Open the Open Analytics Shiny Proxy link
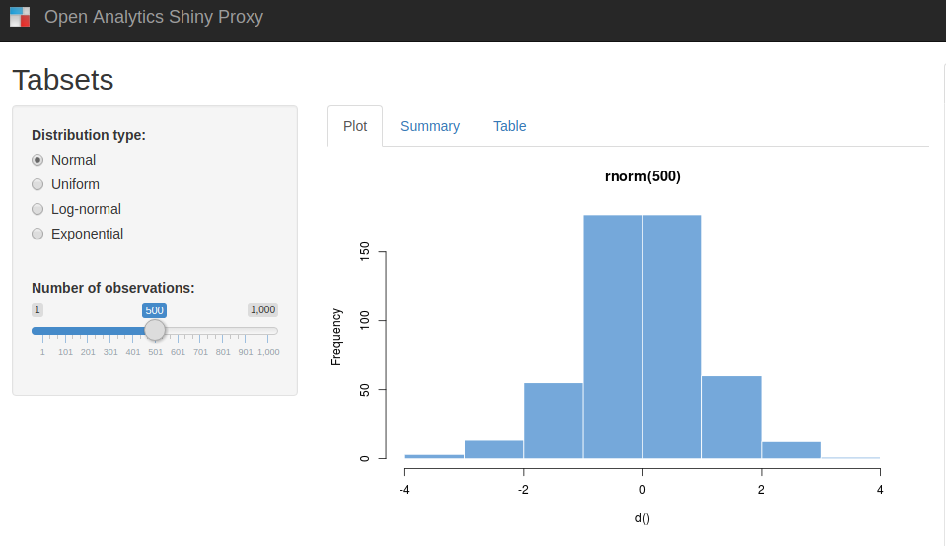Screen dimensions: 946x546 154,17
